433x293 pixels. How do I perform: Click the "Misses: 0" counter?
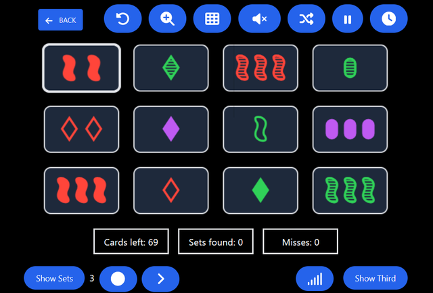(x=300, y=242)
